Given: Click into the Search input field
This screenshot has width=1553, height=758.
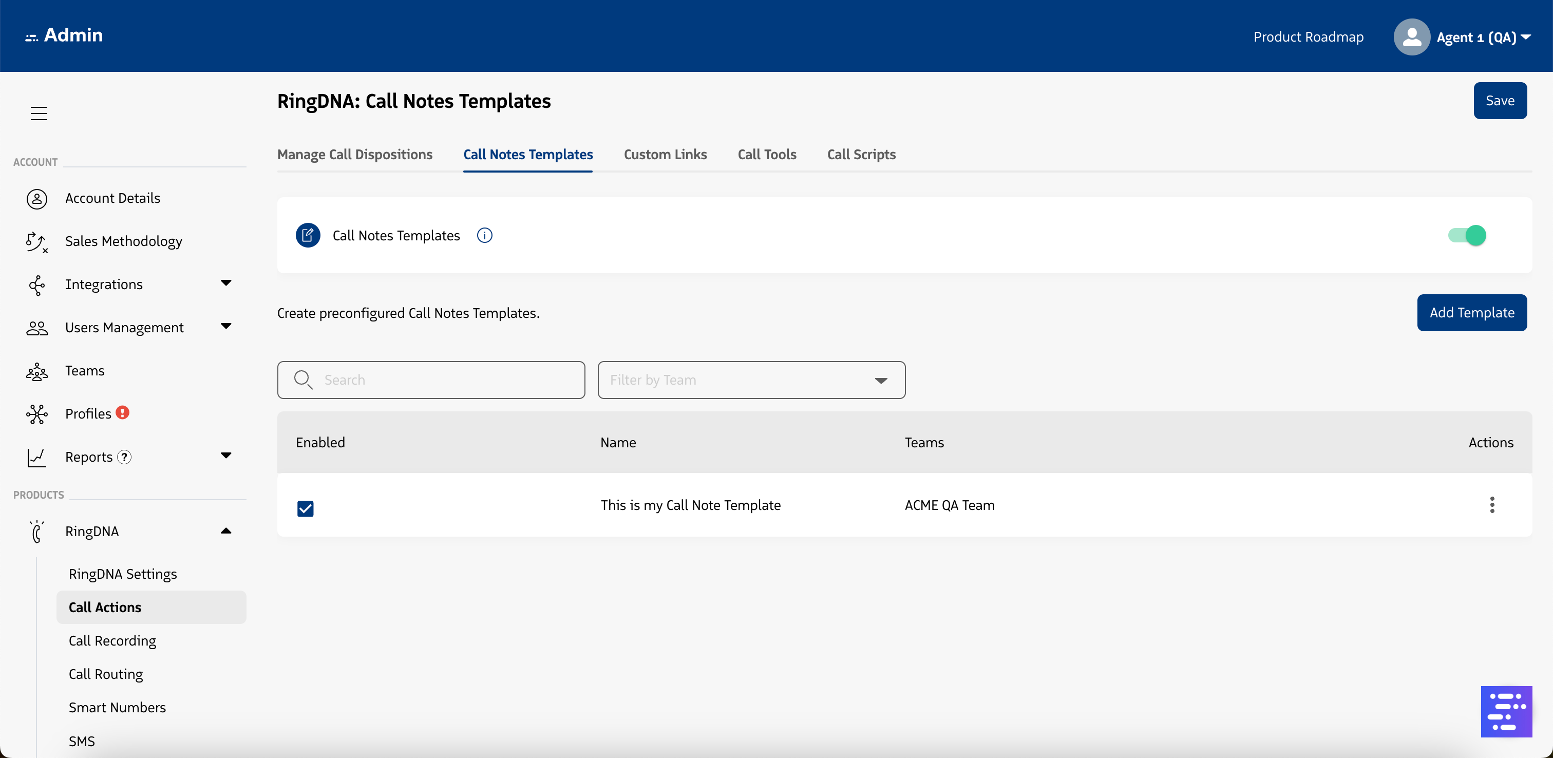Looking at the screenshot, I should tap(446, 380).
